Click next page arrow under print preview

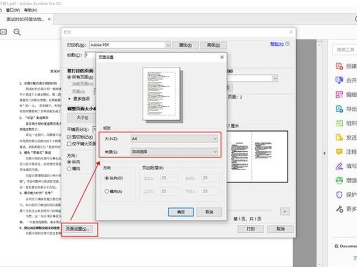click(x=285, y=211)
